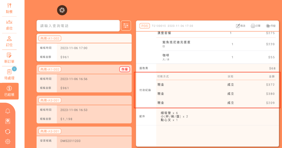Open the settings gear icon in sidebar

8,142
